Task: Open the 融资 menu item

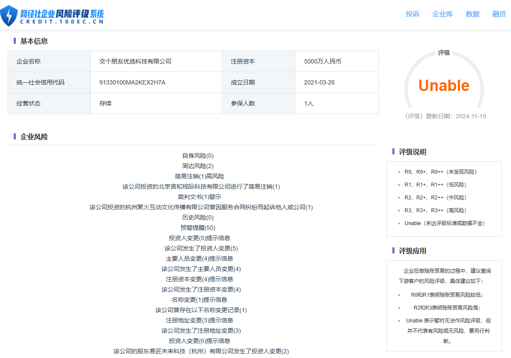Action: pos(499,14)
